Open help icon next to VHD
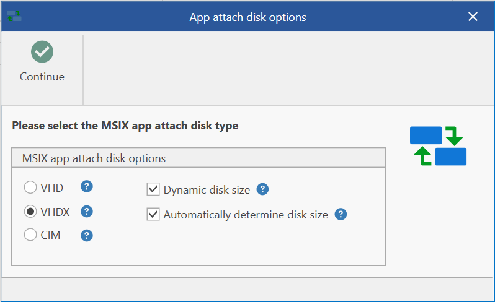This screenshot has width=495, height=302. (x=87, y=186)
